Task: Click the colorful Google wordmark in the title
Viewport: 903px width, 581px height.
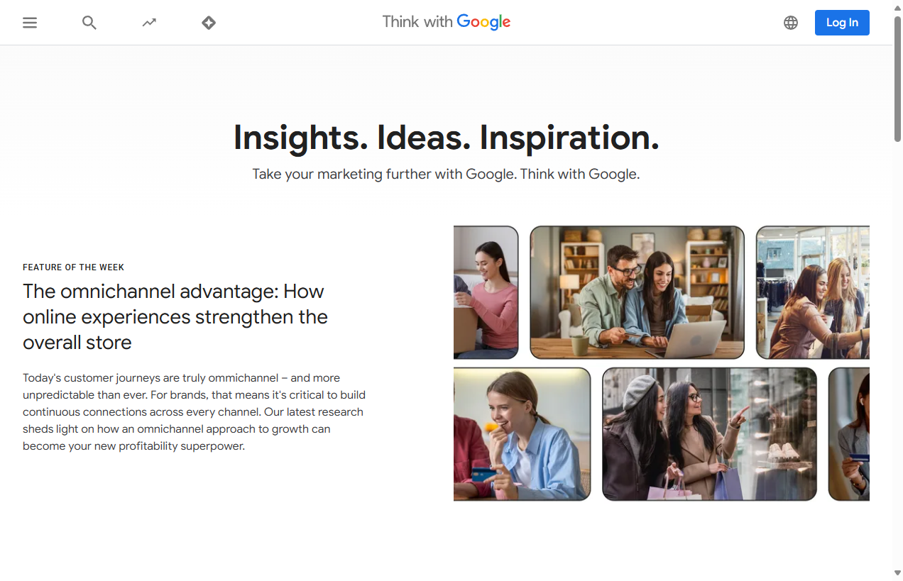Action: pyautogui.click(x=485, y=22)
